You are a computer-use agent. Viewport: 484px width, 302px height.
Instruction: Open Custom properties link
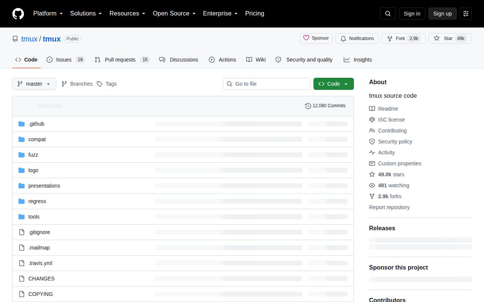tap(395, 163)
